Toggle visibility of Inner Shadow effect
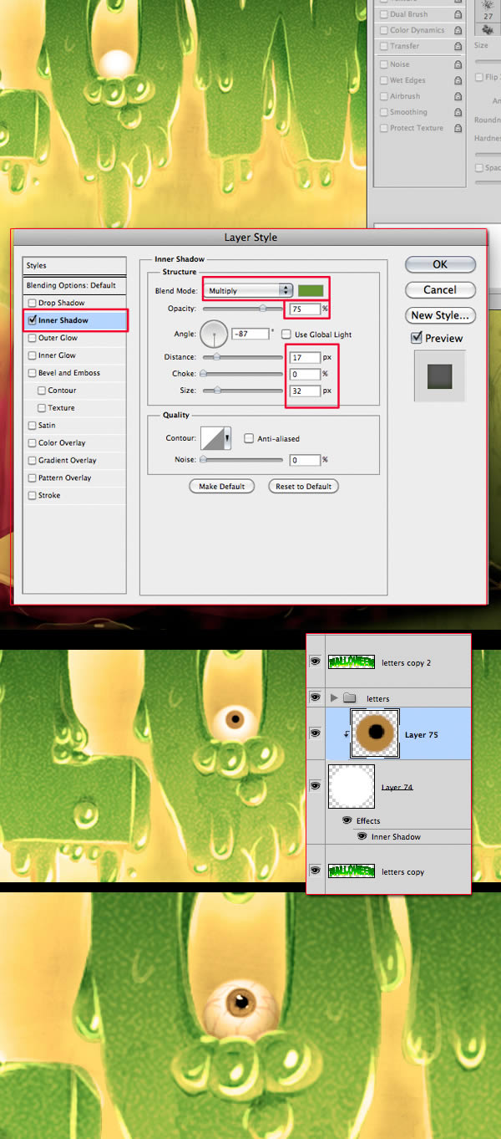The image size is (501, 1139). coord(362,836)
